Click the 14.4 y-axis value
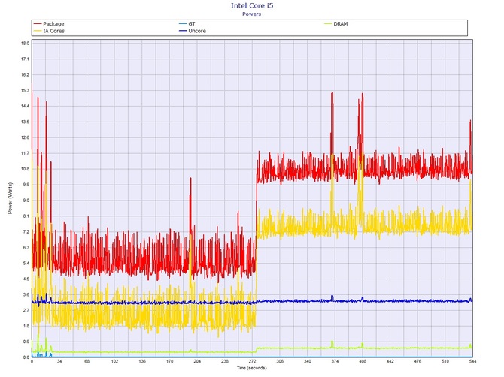The height and width of the screenshot is (377, 504). 25,106
